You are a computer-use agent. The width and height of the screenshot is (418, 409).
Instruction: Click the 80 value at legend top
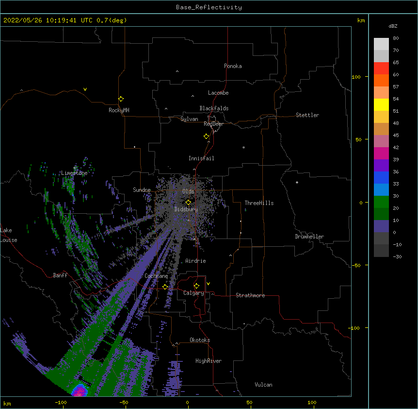[396, 38]
